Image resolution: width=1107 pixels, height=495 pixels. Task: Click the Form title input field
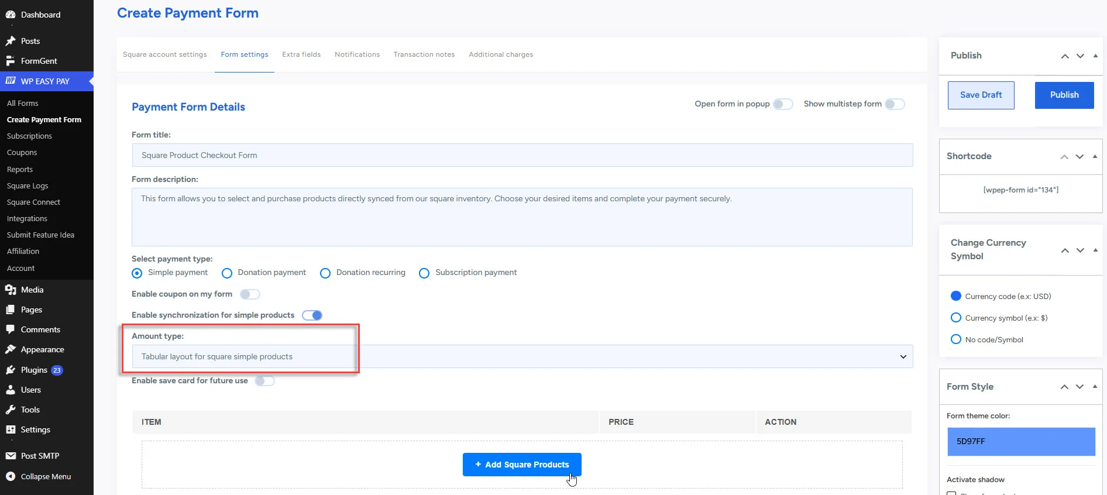[x=522, y=155]
